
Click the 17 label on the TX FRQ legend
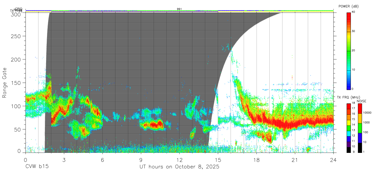[x=353, y=108]
